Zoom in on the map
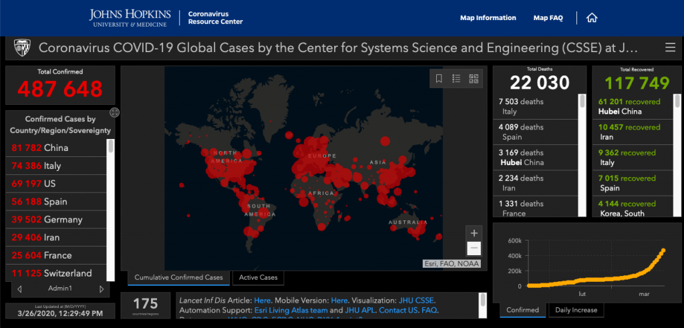Viewport: 684px width, 328px height. click(474, 233)
